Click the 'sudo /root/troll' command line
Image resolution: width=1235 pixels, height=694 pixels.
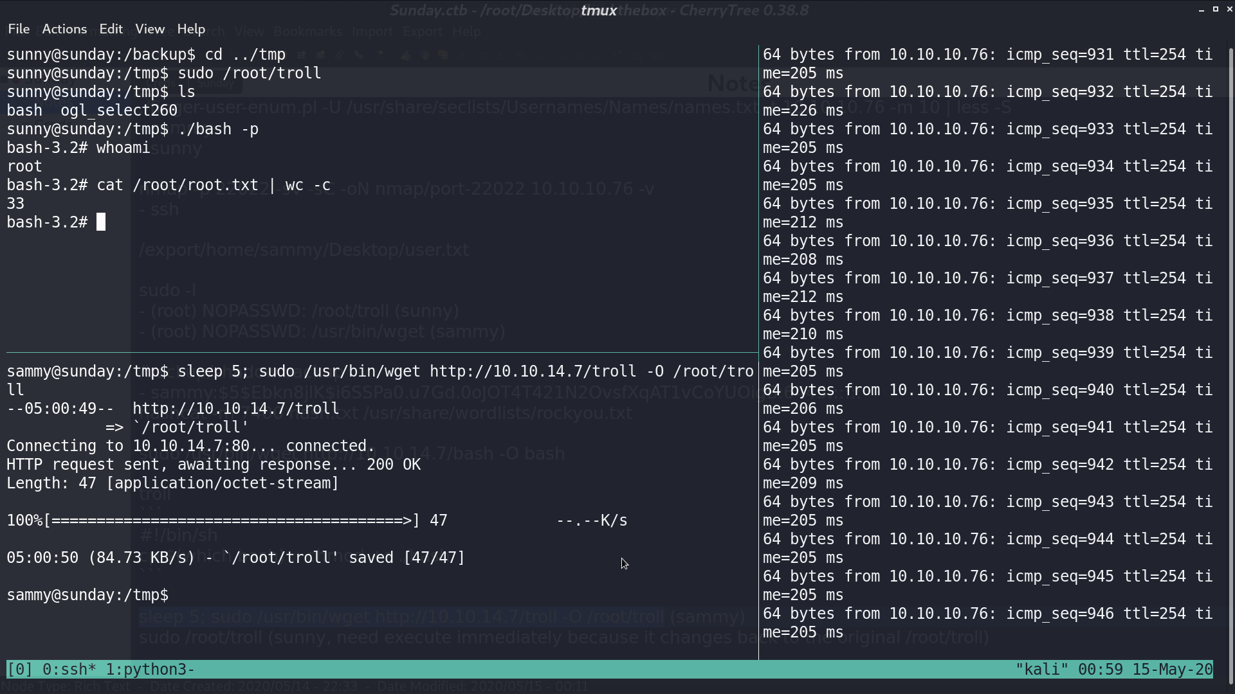[164, 73]
